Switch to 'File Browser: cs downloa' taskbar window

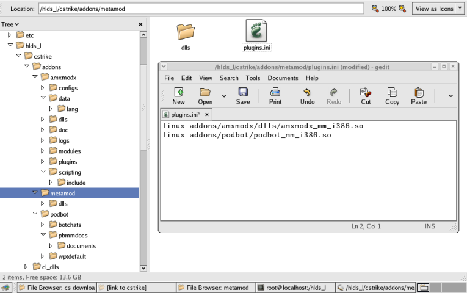pyautogui.click(x=57, y=288)
